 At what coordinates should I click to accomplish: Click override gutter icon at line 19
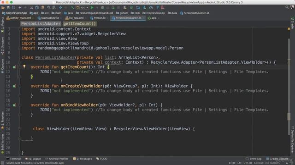click(14, 105)
